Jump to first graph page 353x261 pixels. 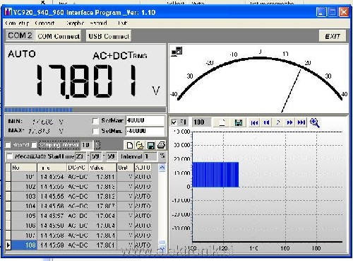254,122
